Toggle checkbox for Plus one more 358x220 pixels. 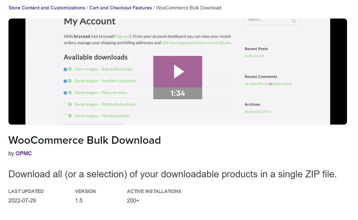pos(65,93)
